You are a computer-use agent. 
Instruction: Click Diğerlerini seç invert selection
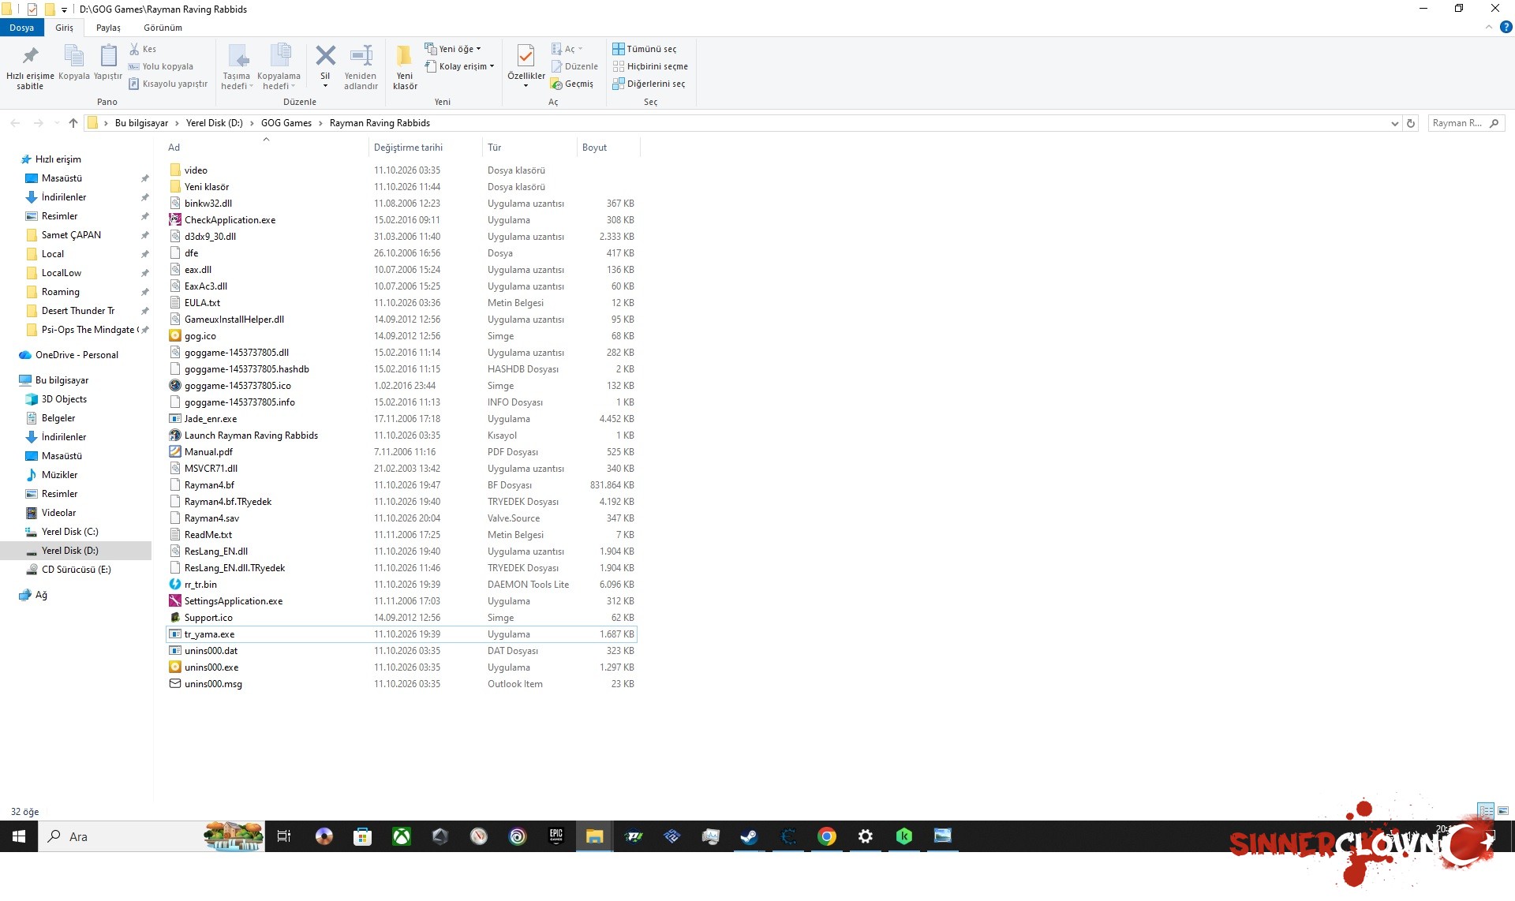pos(649,84)
